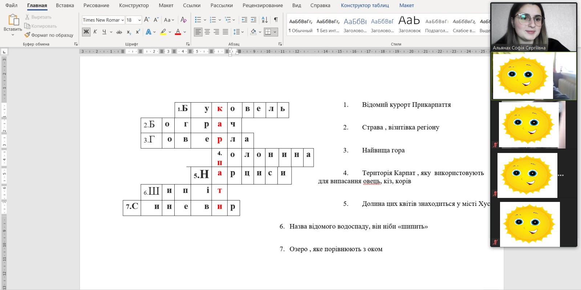Open the Шрифт dialog launcher
Viewport: 581px width, 290px height.
(188, 44)
